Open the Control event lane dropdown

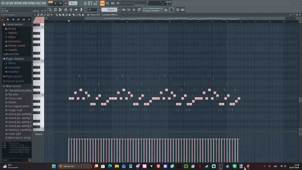tap(39, 134)
